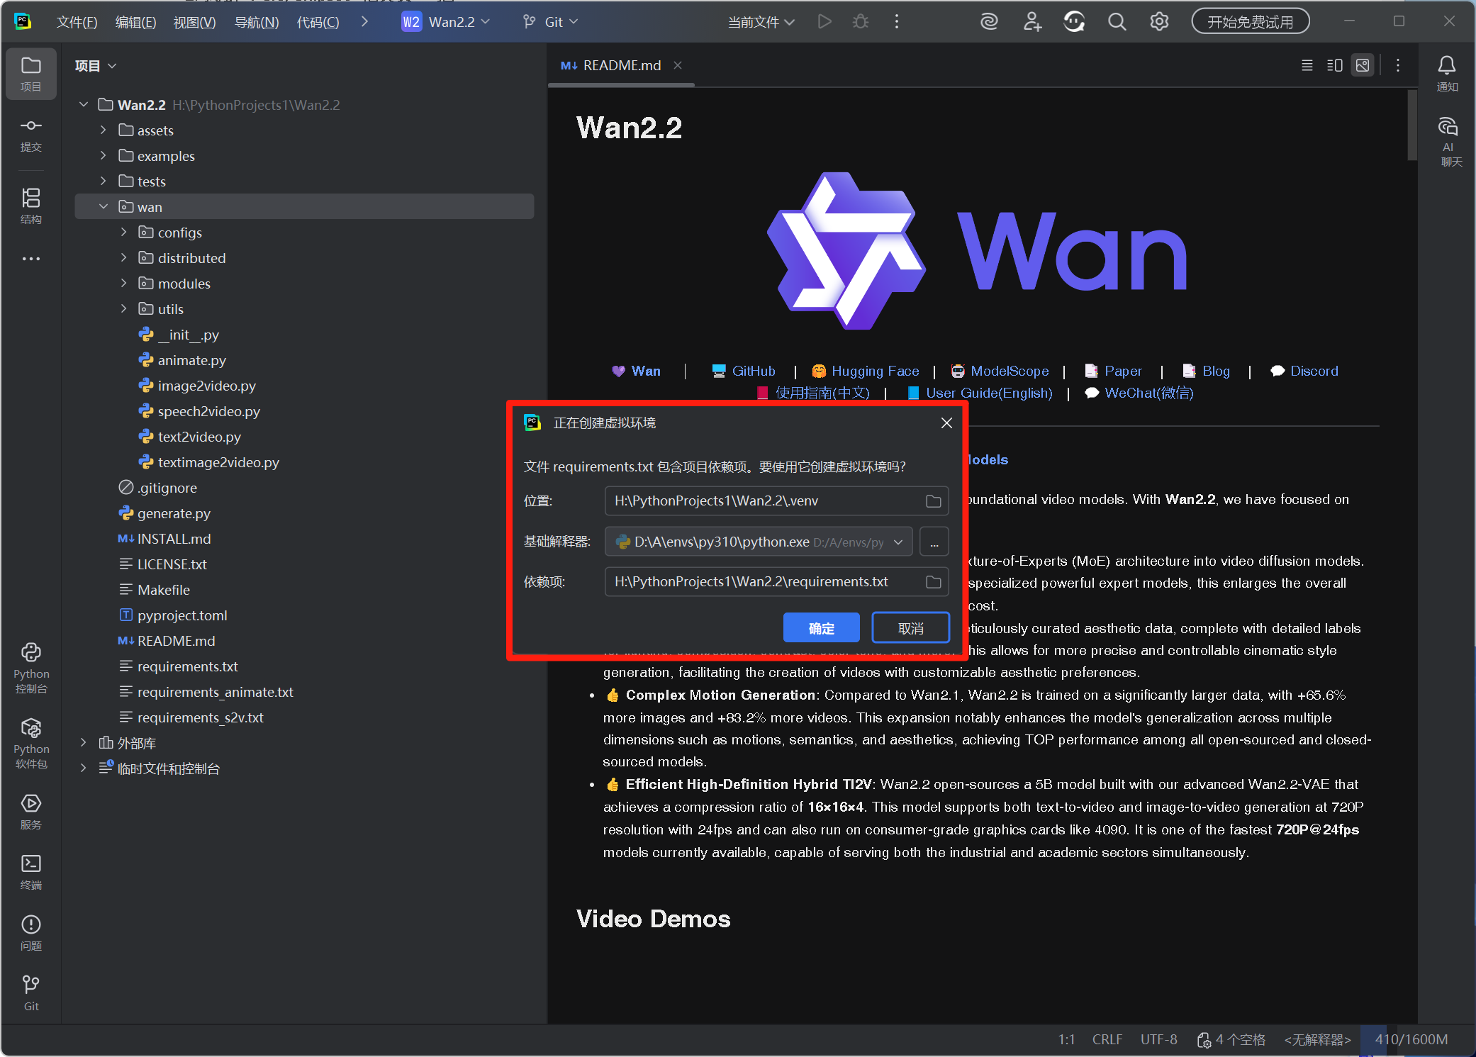1476x1057 pixels.
Task: Click the PyCharm application logo
Action: [x=23, y=21]
